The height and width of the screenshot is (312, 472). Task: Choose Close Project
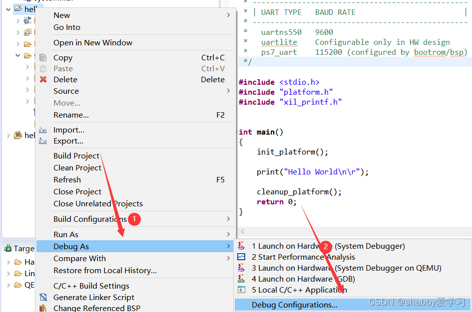(x=77, y=192)
